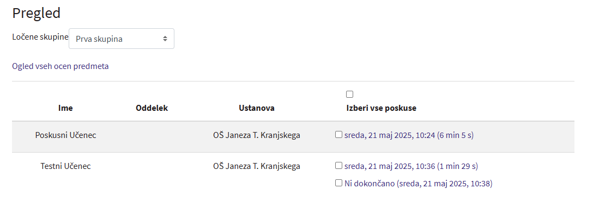Open the attempt from 10:24 lasting 6 min 5 s
Screen dimensions: 593x201
click(409, 135)
